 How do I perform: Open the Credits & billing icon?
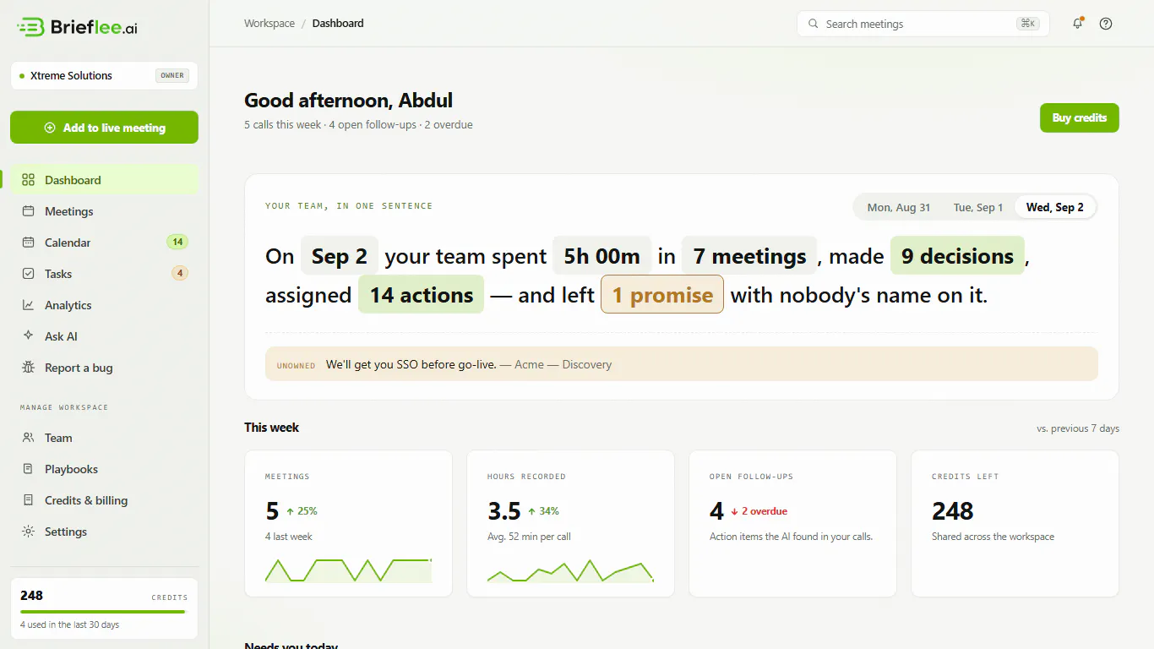pos(29,500)
